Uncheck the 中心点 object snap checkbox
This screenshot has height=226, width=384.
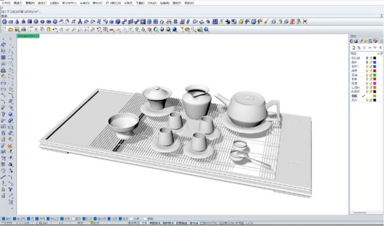[48, 219]
